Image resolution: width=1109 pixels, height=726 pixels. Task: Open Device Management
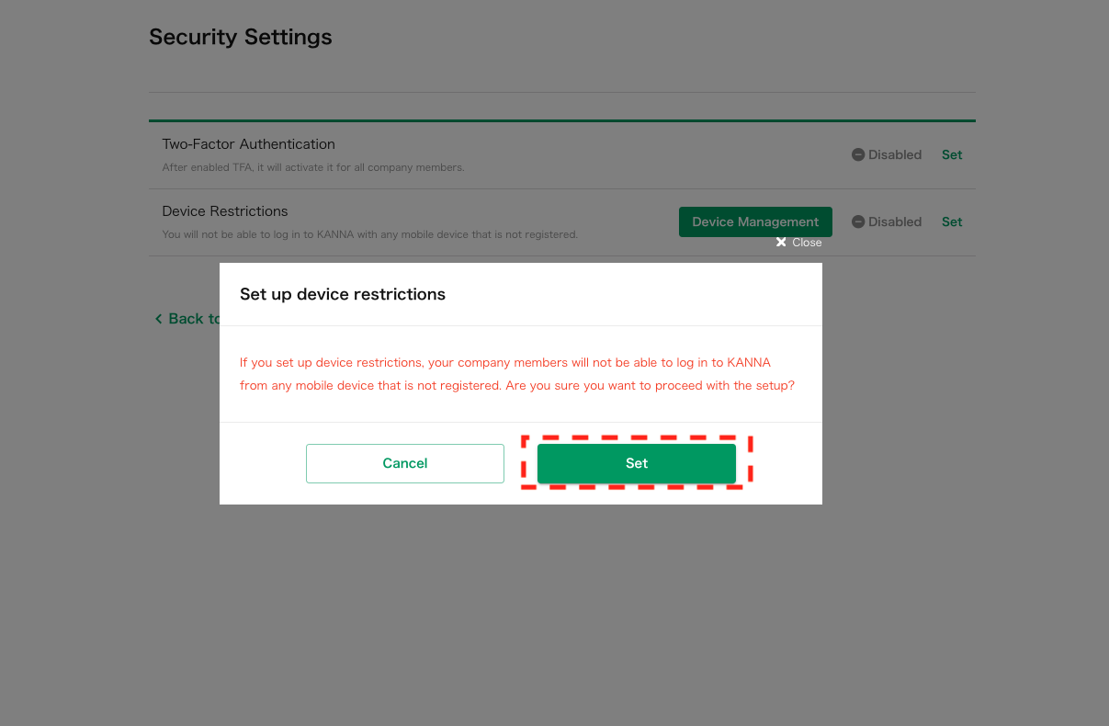754,221
